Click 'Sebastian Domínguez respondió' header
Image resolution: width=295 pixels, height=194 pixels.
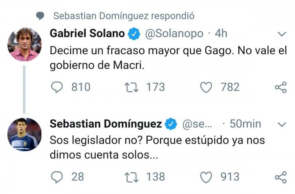tap(124, 16)
